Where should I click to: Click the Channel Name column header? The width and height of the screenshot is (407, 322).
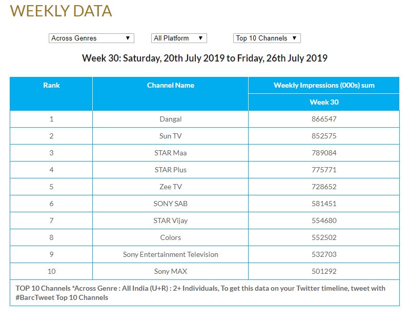170,85
